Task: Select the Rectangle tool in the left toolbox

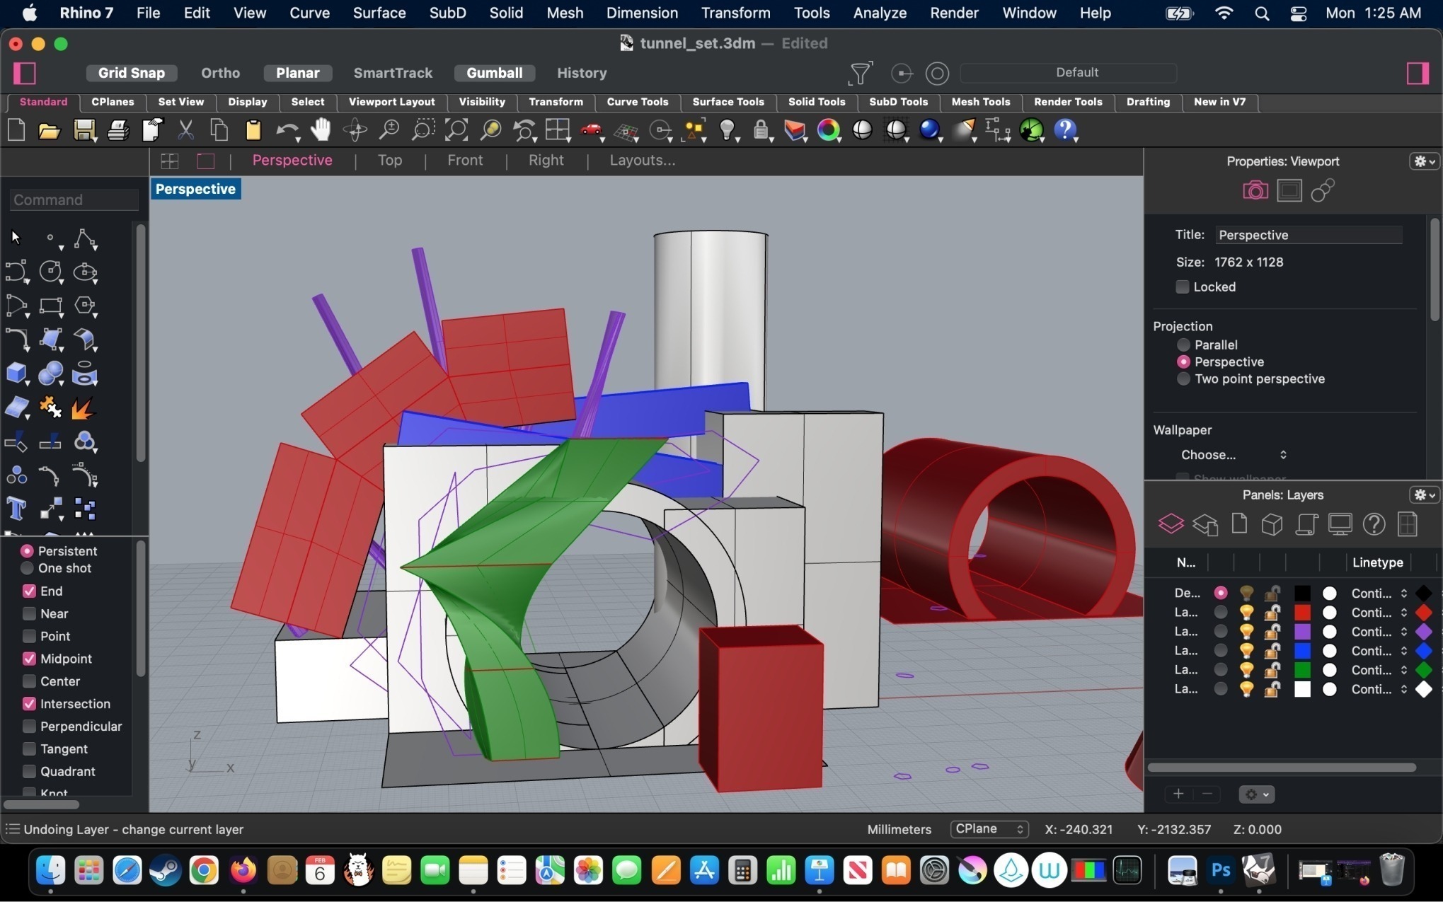Action: (x=50, y=306)
